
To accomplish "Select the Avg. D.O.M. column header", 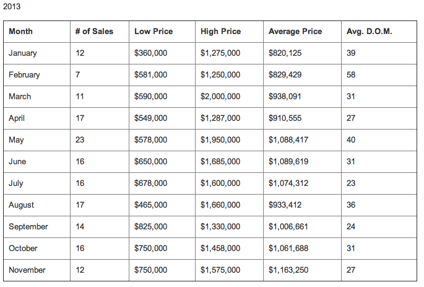I will (x=370, y=31).
